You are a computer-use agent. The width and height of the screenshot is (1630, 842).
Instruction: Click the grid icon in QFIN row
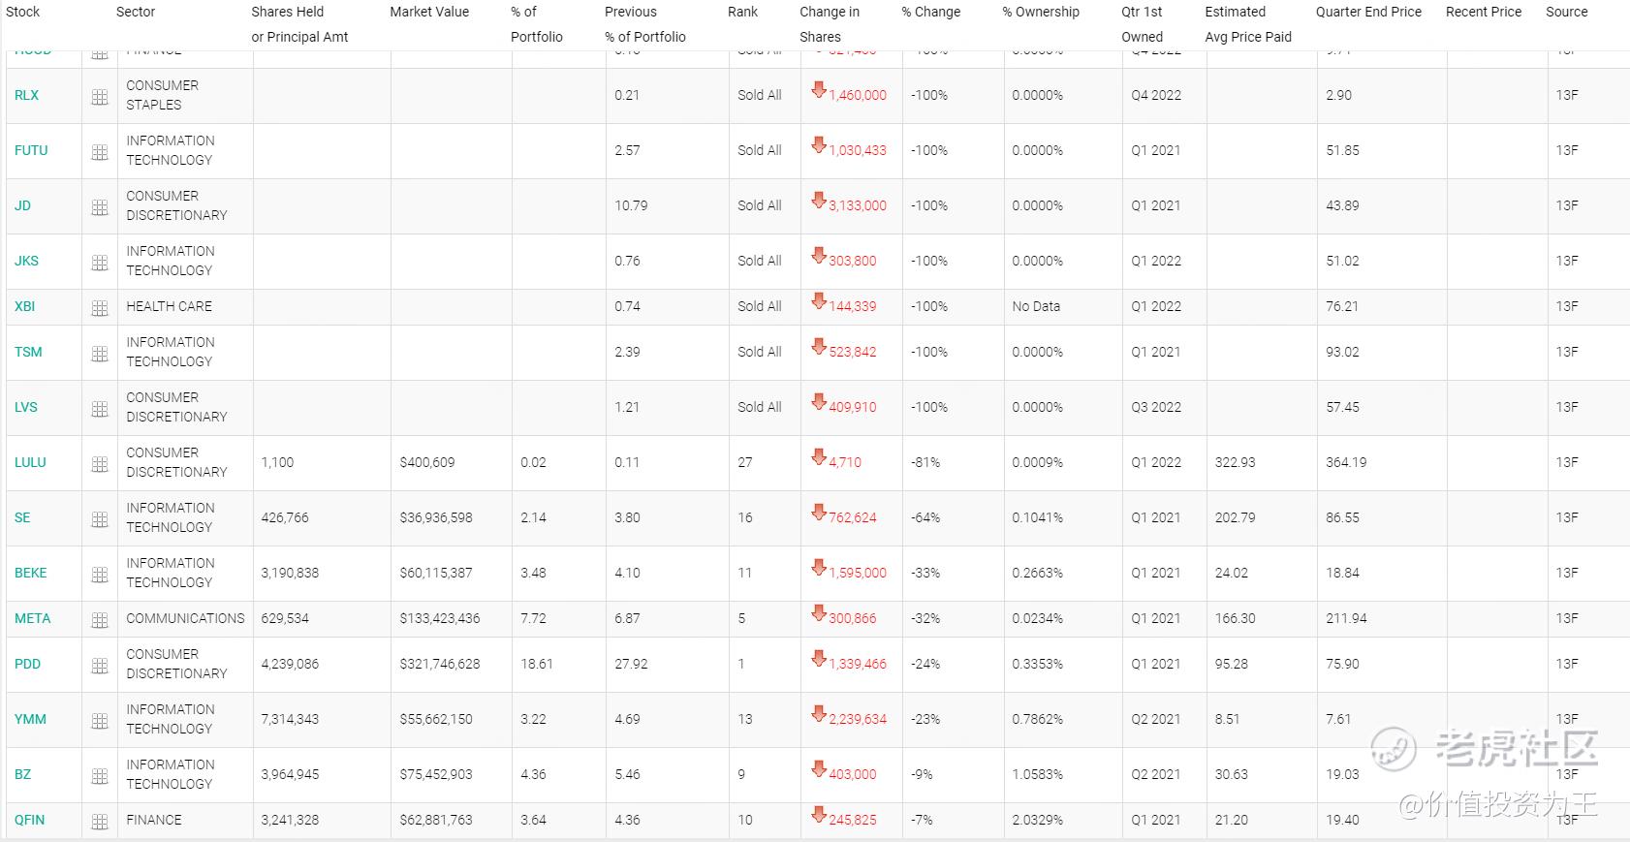[100, 822]
